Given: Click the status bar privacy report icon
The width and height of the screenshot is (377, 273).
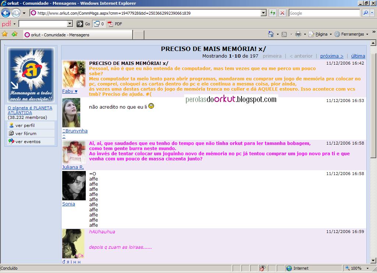Looking at the screenshot, I should tap(262, 268).
